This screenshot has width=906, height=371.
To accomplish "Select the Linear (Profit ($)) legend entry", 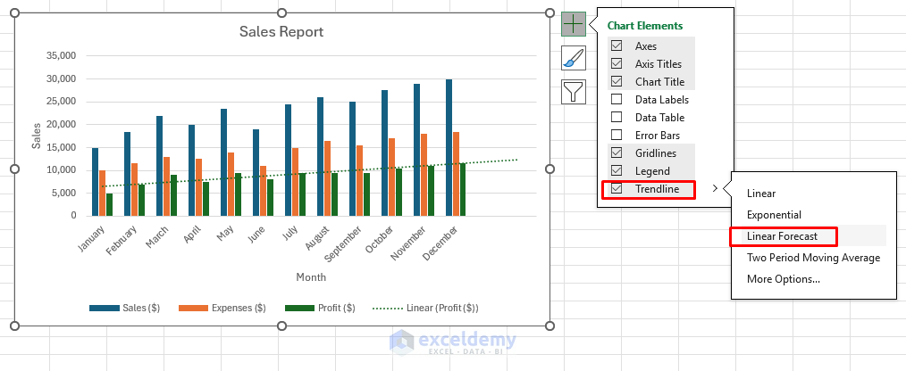I will pyautogui.click(x=425, y=308).
